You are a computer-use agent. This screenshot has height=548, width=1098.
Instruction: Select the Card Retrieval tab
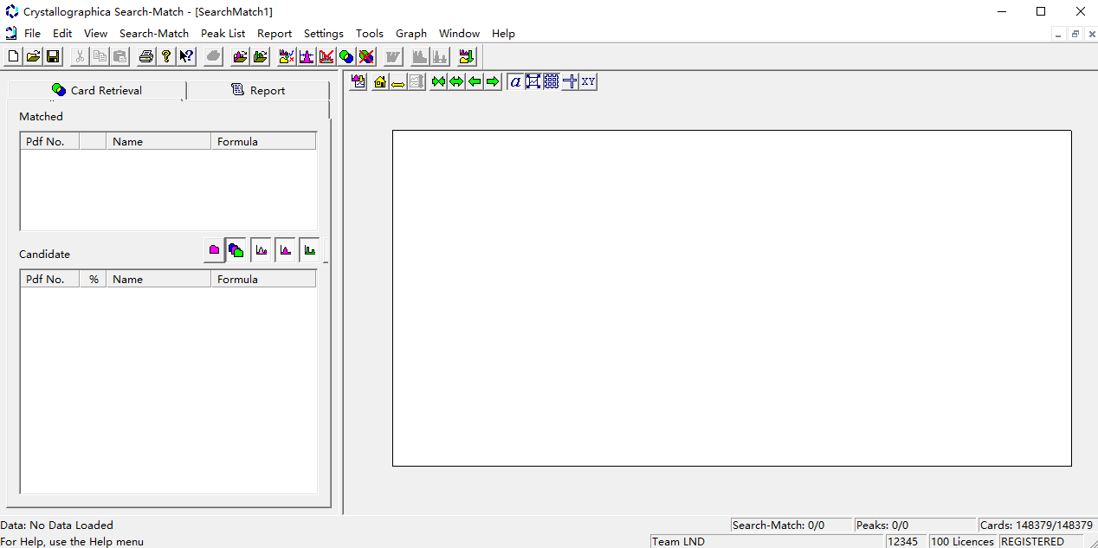(x=97, y=90)
